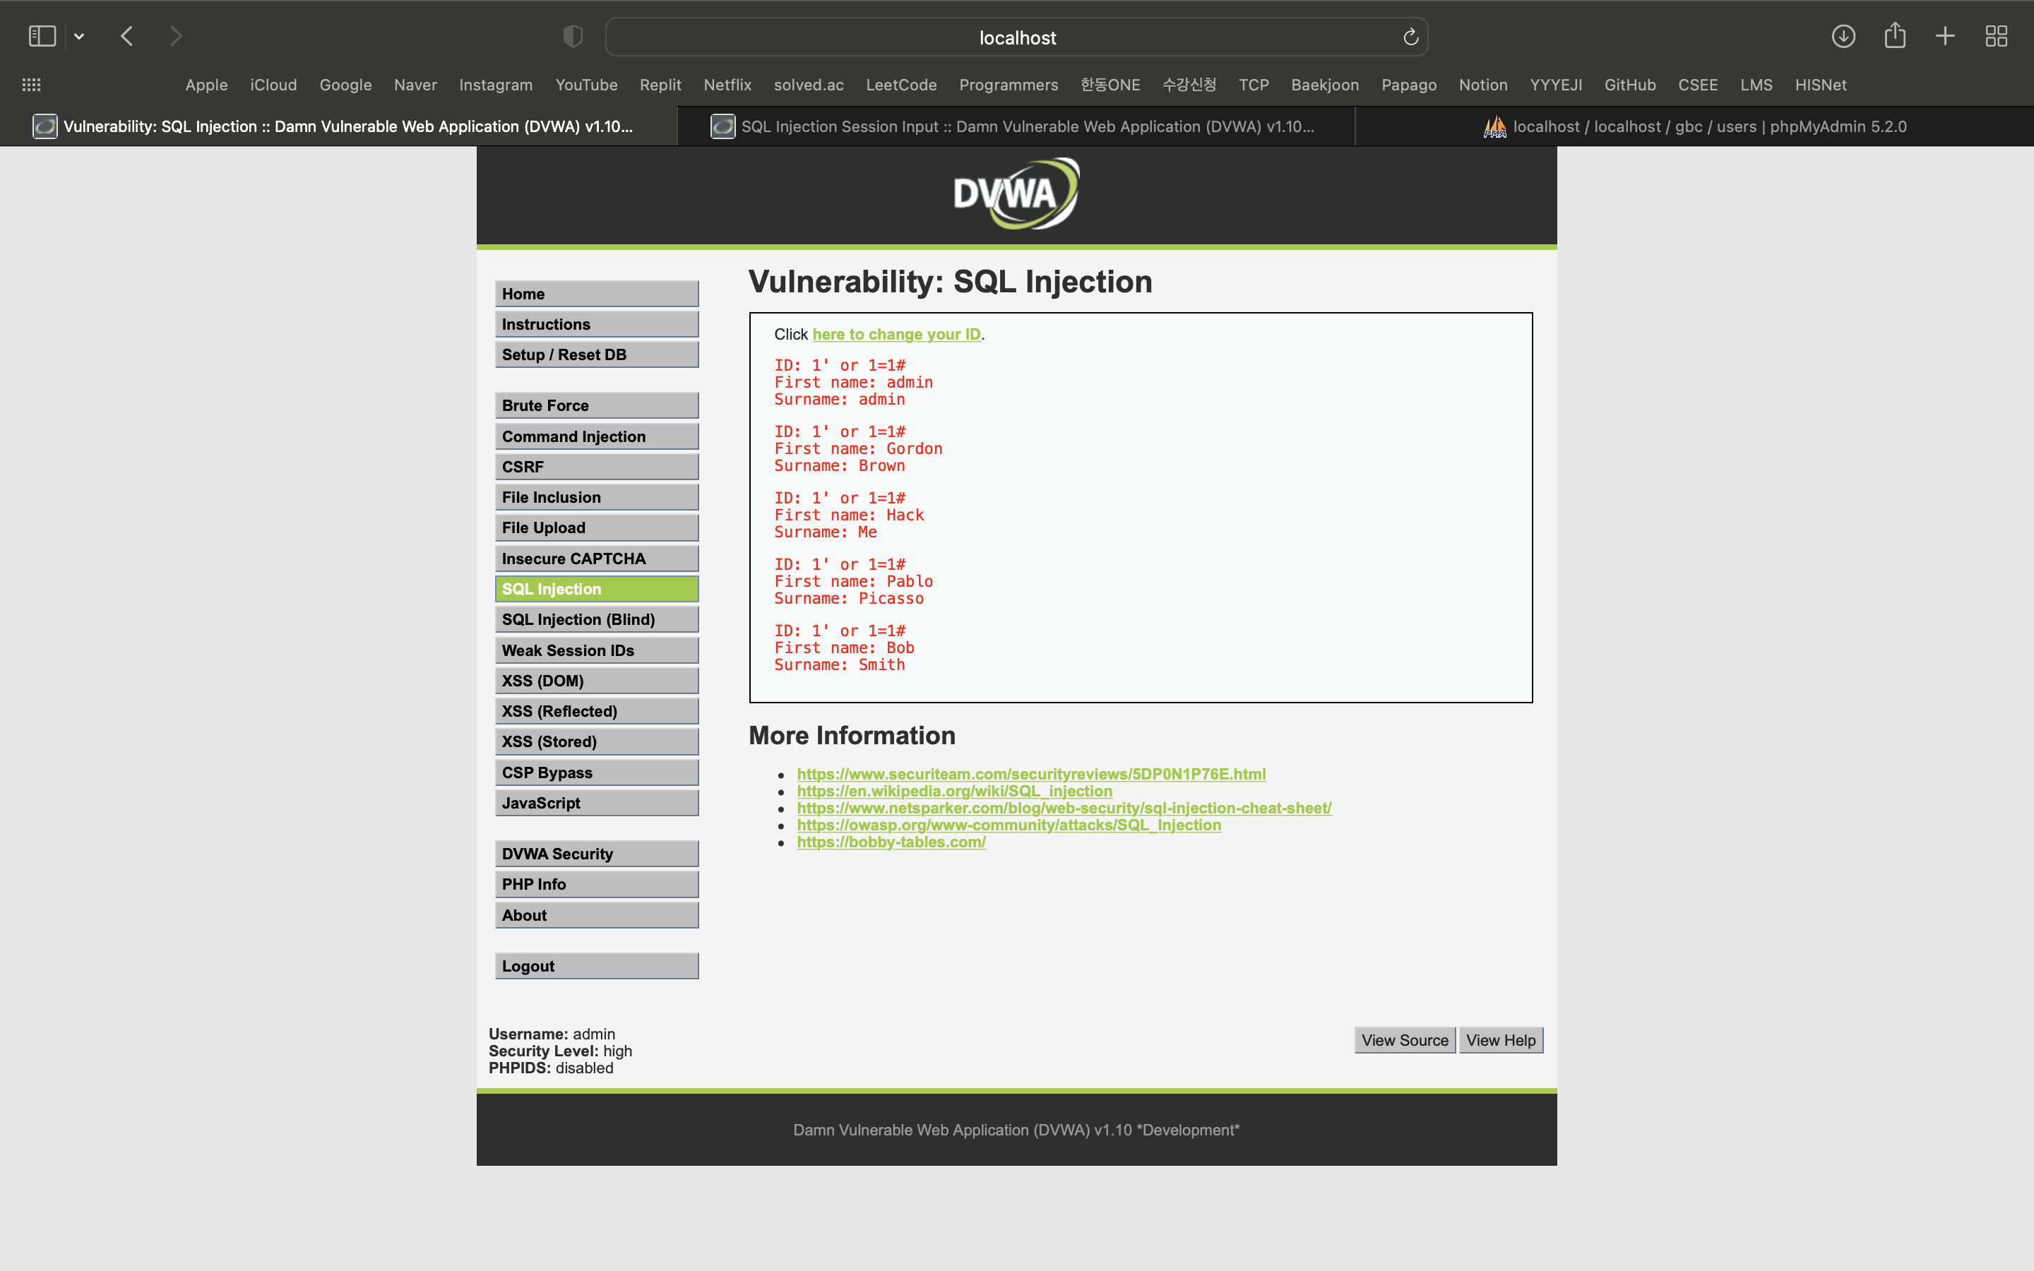Viewport: 2034px width, 1271px height.
Task: Go back with the back arrow
Action: point(127,36)
